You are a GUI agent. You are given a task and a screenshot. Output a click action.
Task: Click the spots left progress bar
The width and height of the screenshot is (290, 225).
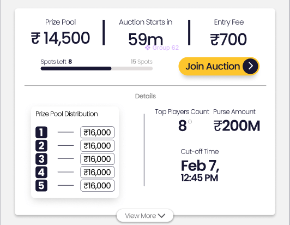pyautogui.click(x=96, y=69)
